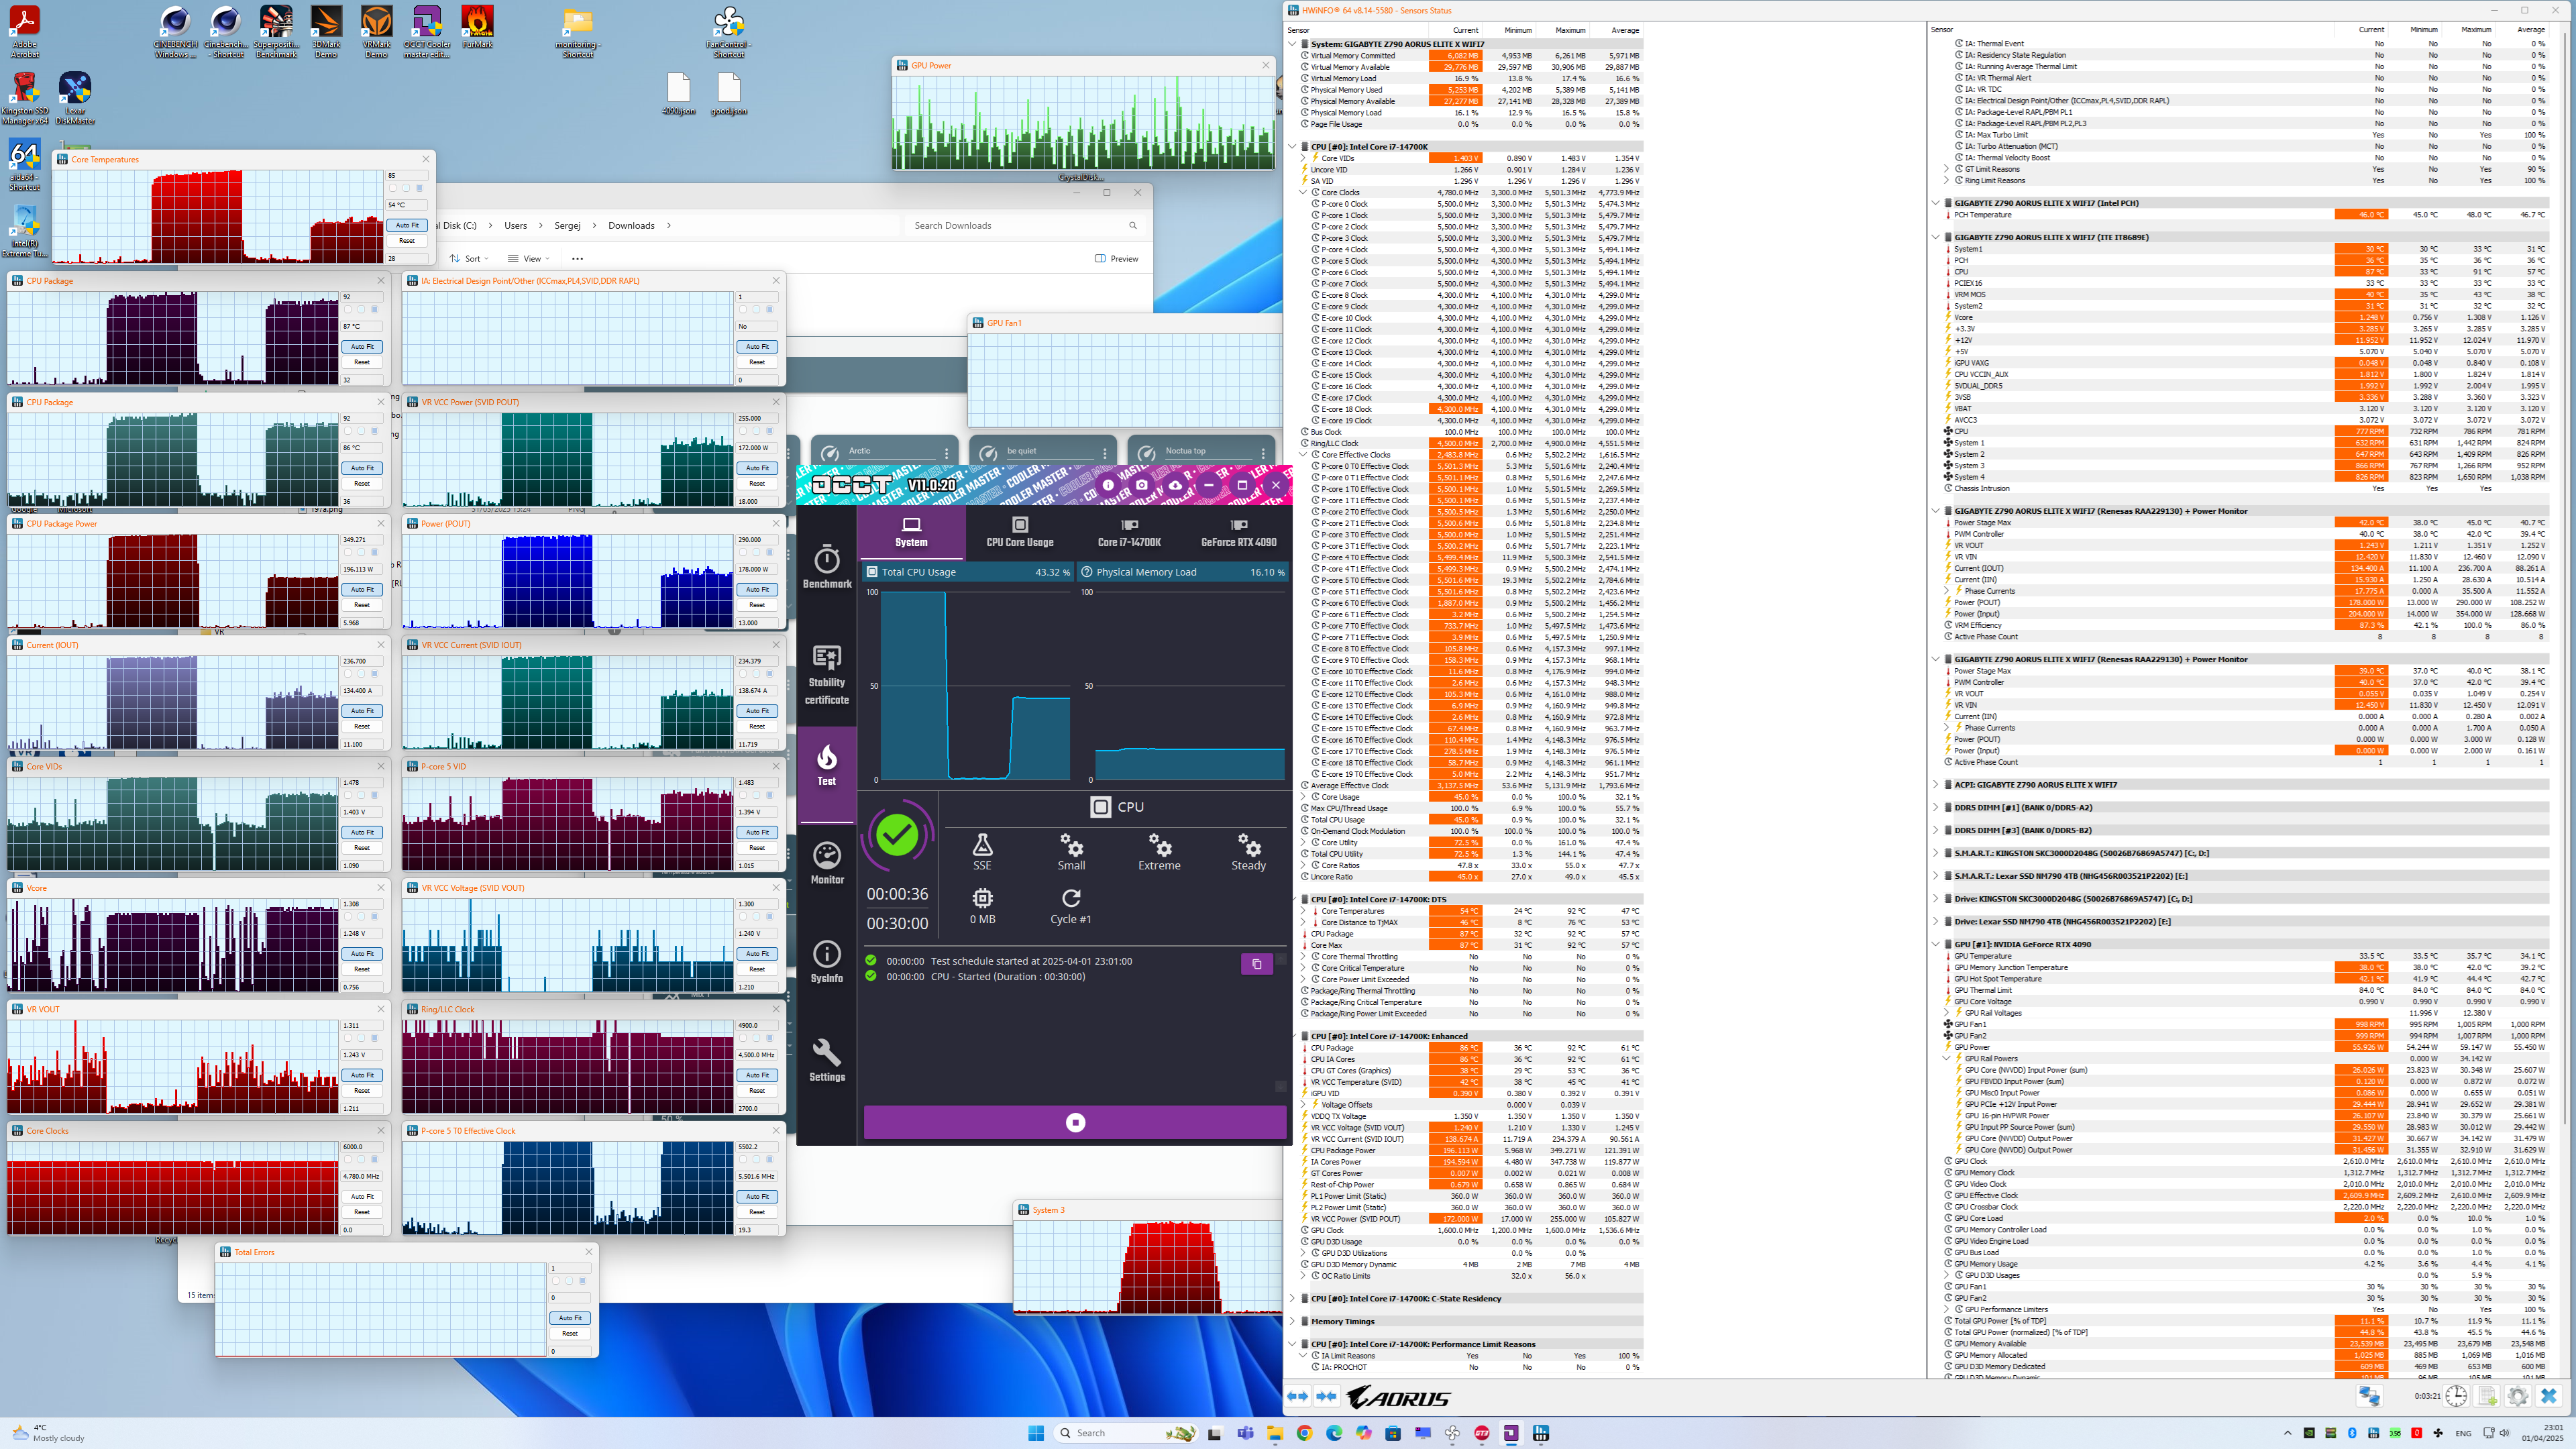Screen dimensions: 2576x1449
Task: Collapse the Core Clocks sensor group
Action: tap(1303, 192)
